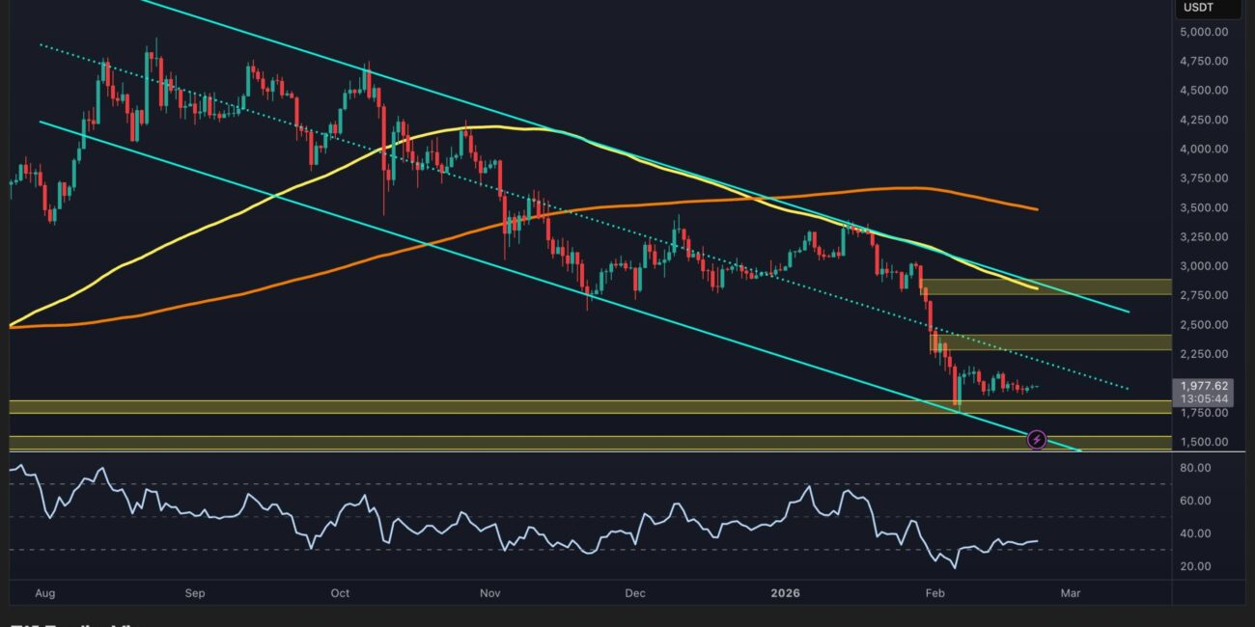Image resolution: width=1255 pixels, height=627 pixels.
Task: Select the dotted channel midline
Action: (1062, 371)
